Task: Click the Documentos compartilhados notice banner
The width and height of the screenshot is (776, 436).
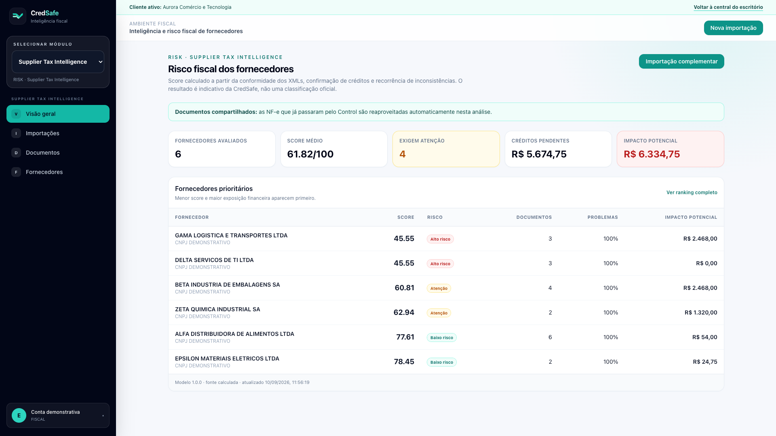Action: coord(446,112)
